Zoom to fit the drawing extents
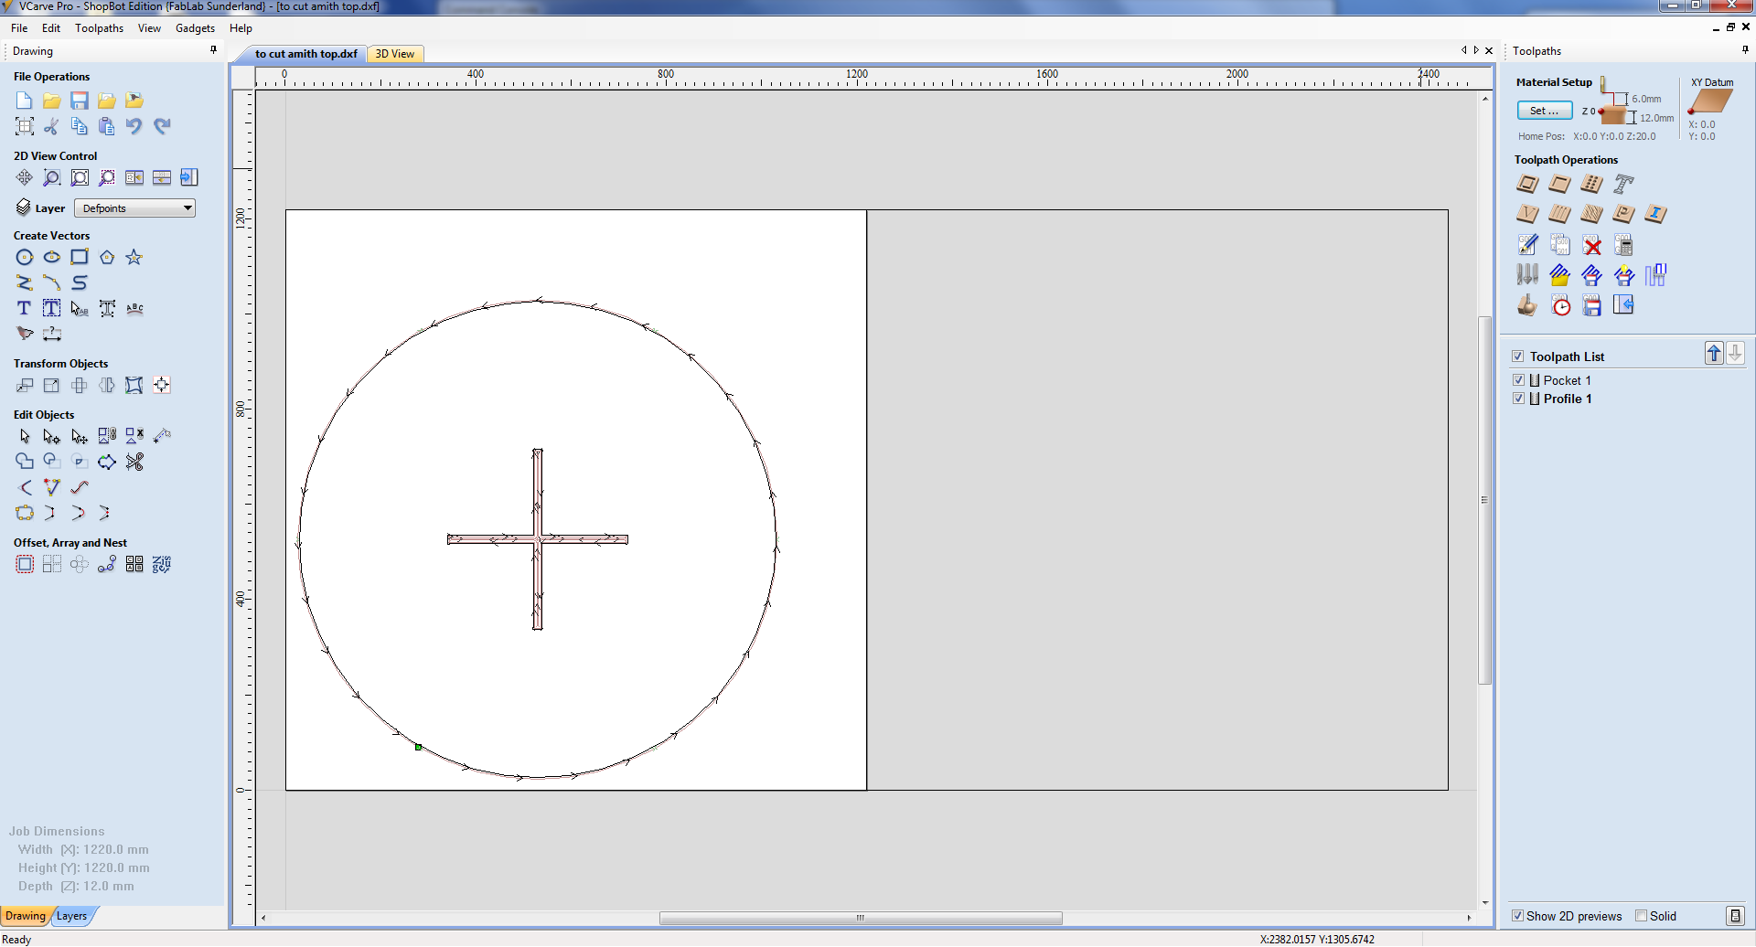 click(80, 177)
